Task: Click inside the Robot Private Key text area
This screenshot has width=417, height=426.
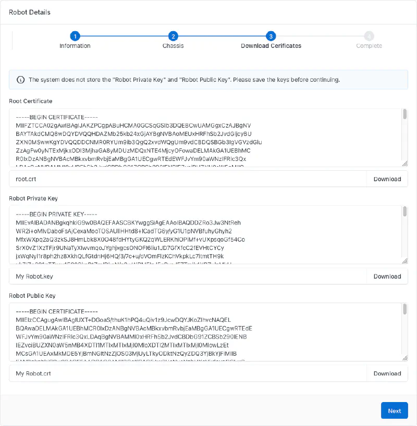Action: pyautogui.click(x=203, y=235)
